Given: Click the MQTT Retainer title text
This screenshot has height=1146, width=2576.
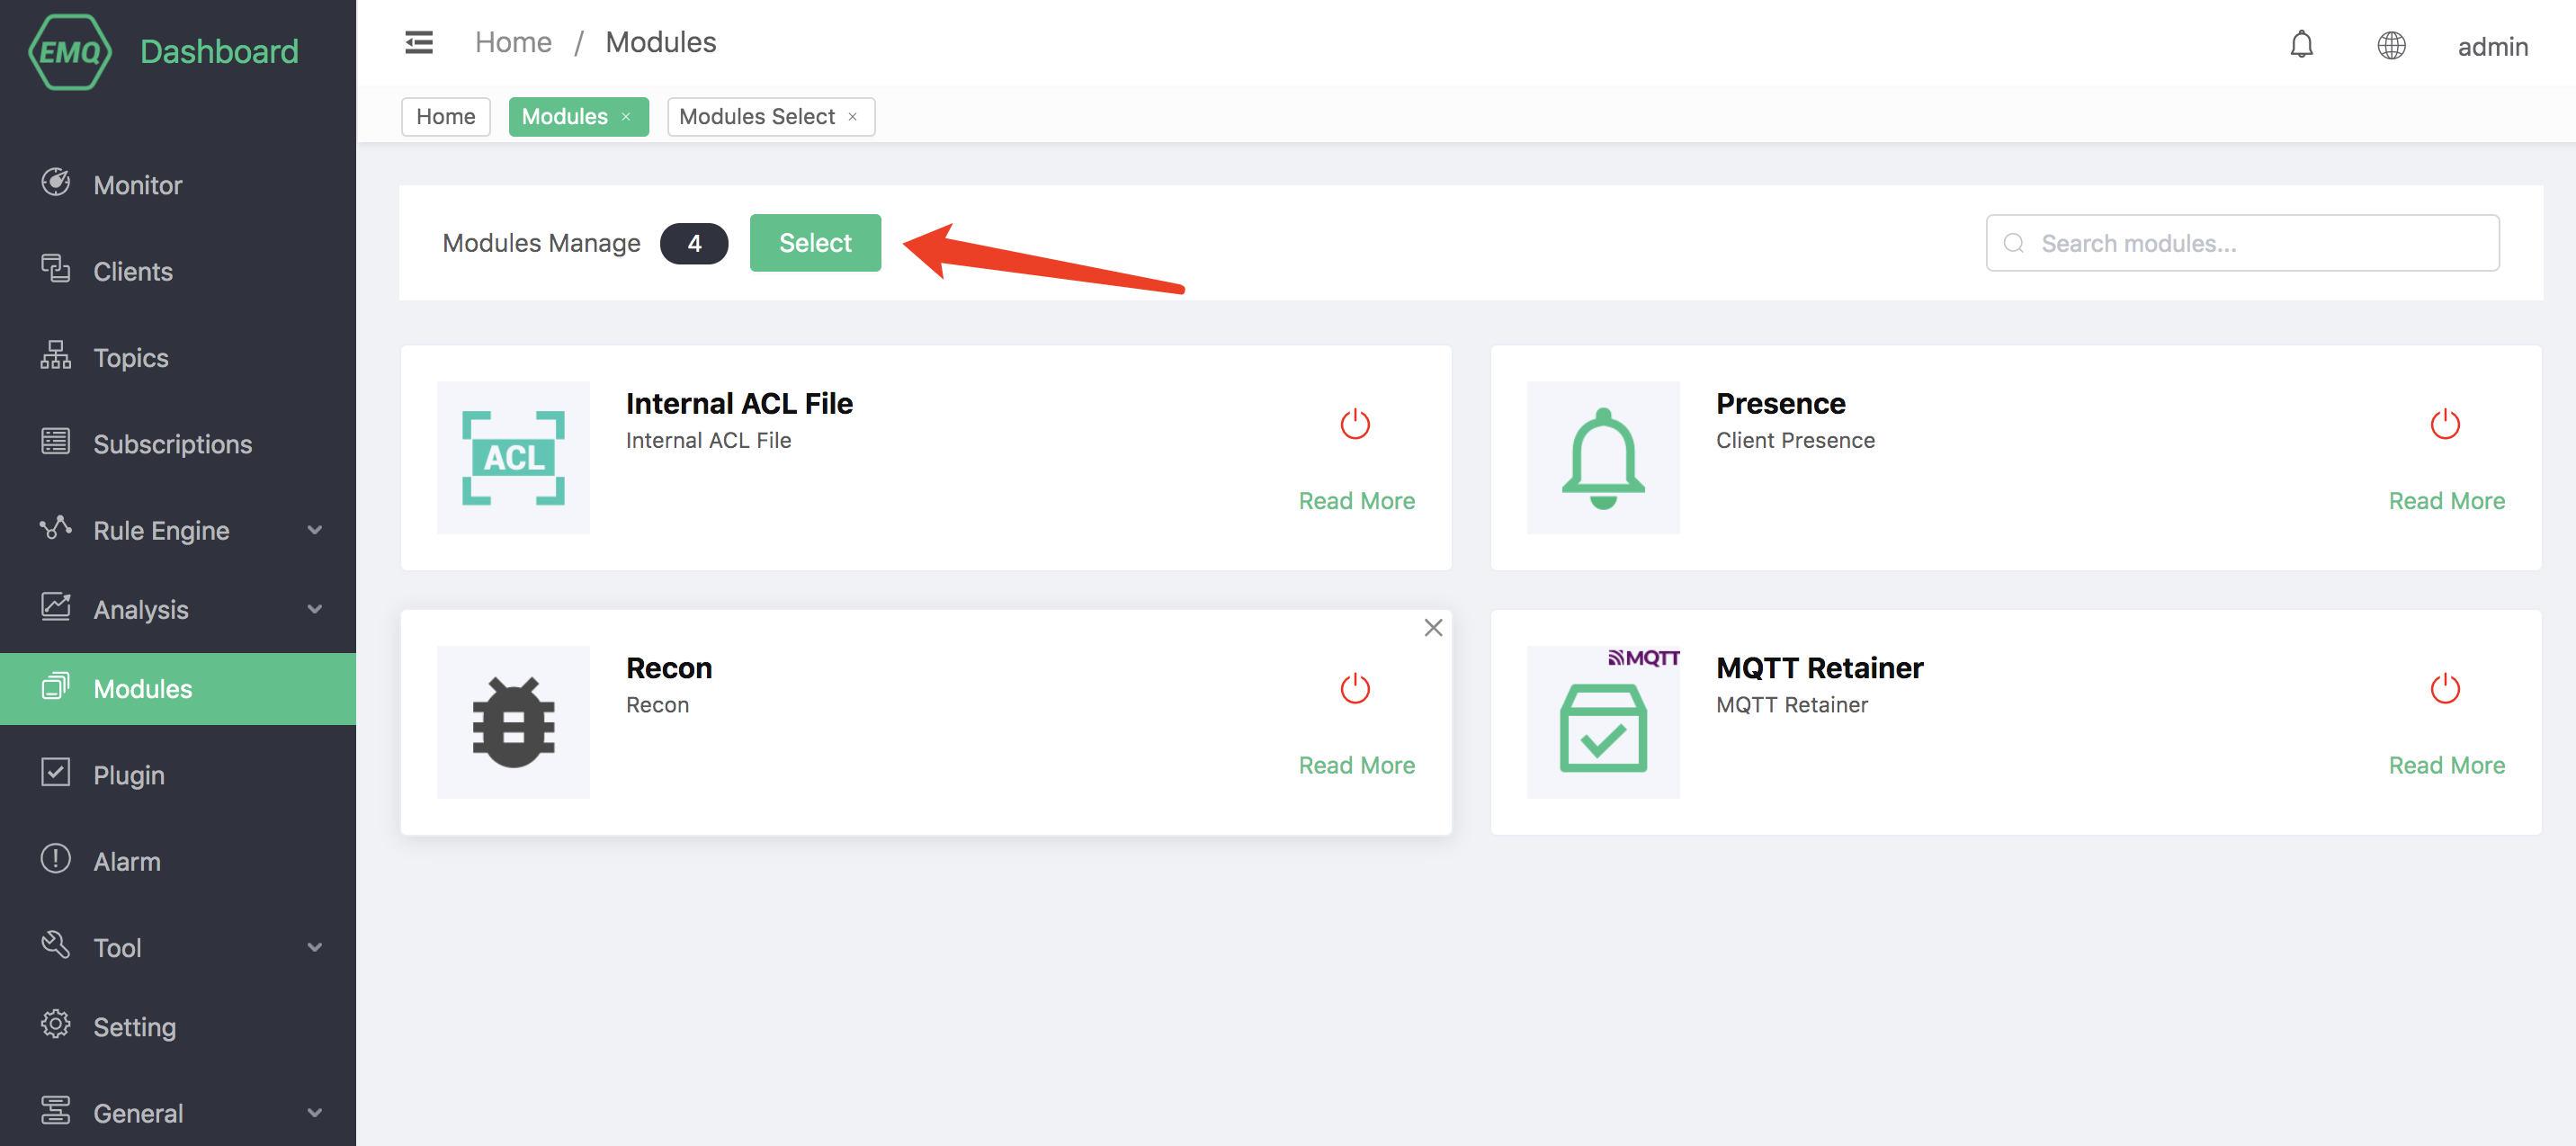Looking at the screenshot, I should [x=1819, y=667].
